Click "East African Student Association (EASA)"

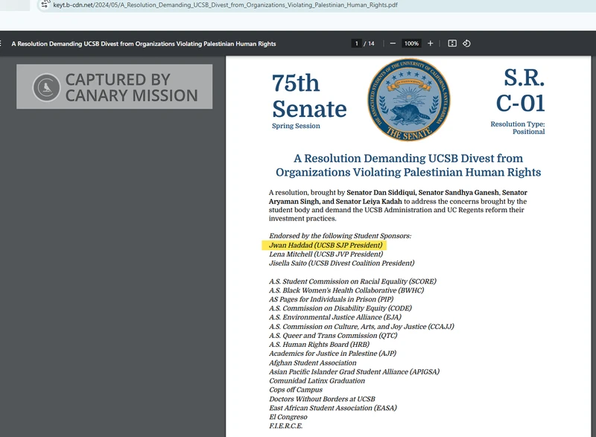click(x=333, y=408)
